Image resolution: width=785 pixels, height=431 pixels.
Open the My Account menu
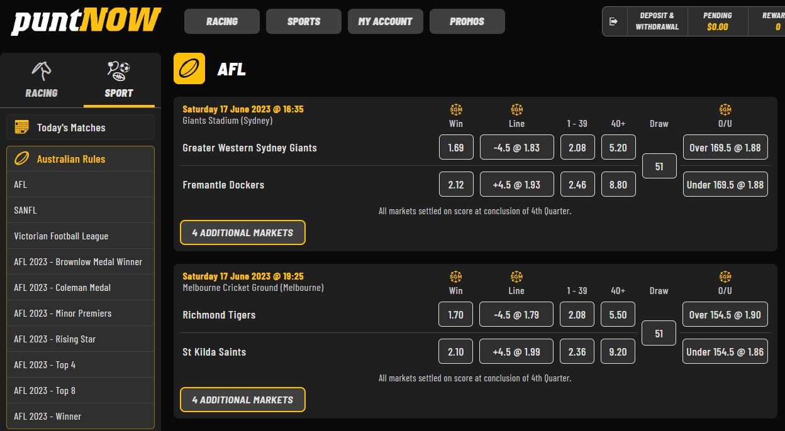[386, 21]
